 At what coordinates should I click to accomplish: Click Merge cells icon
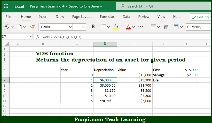tap(176, 27)
